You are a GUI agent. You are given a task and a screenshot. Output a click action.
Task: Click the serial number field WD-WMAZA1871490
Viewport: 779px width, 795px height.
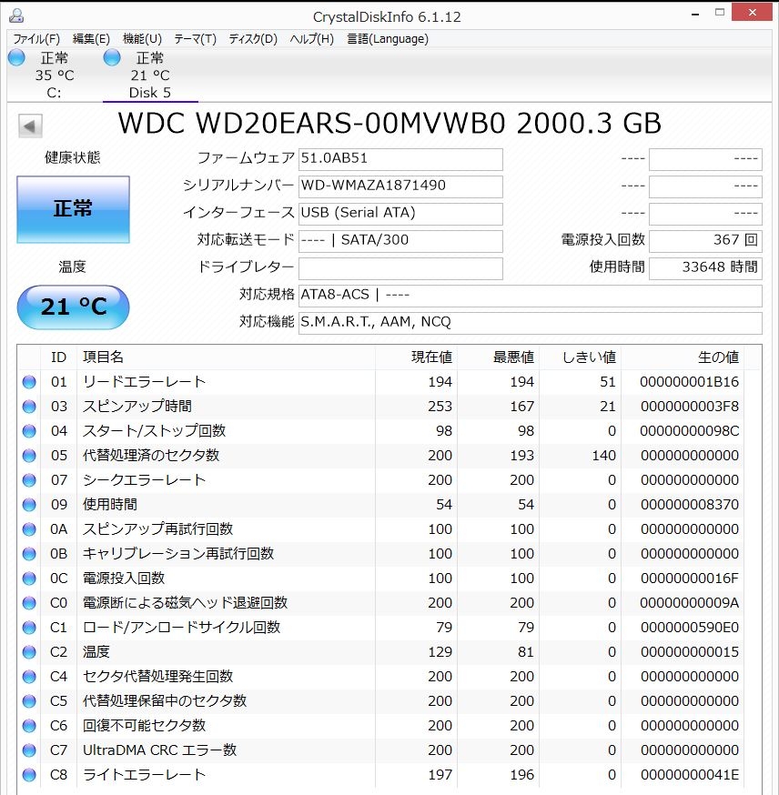tap(400, 186)
